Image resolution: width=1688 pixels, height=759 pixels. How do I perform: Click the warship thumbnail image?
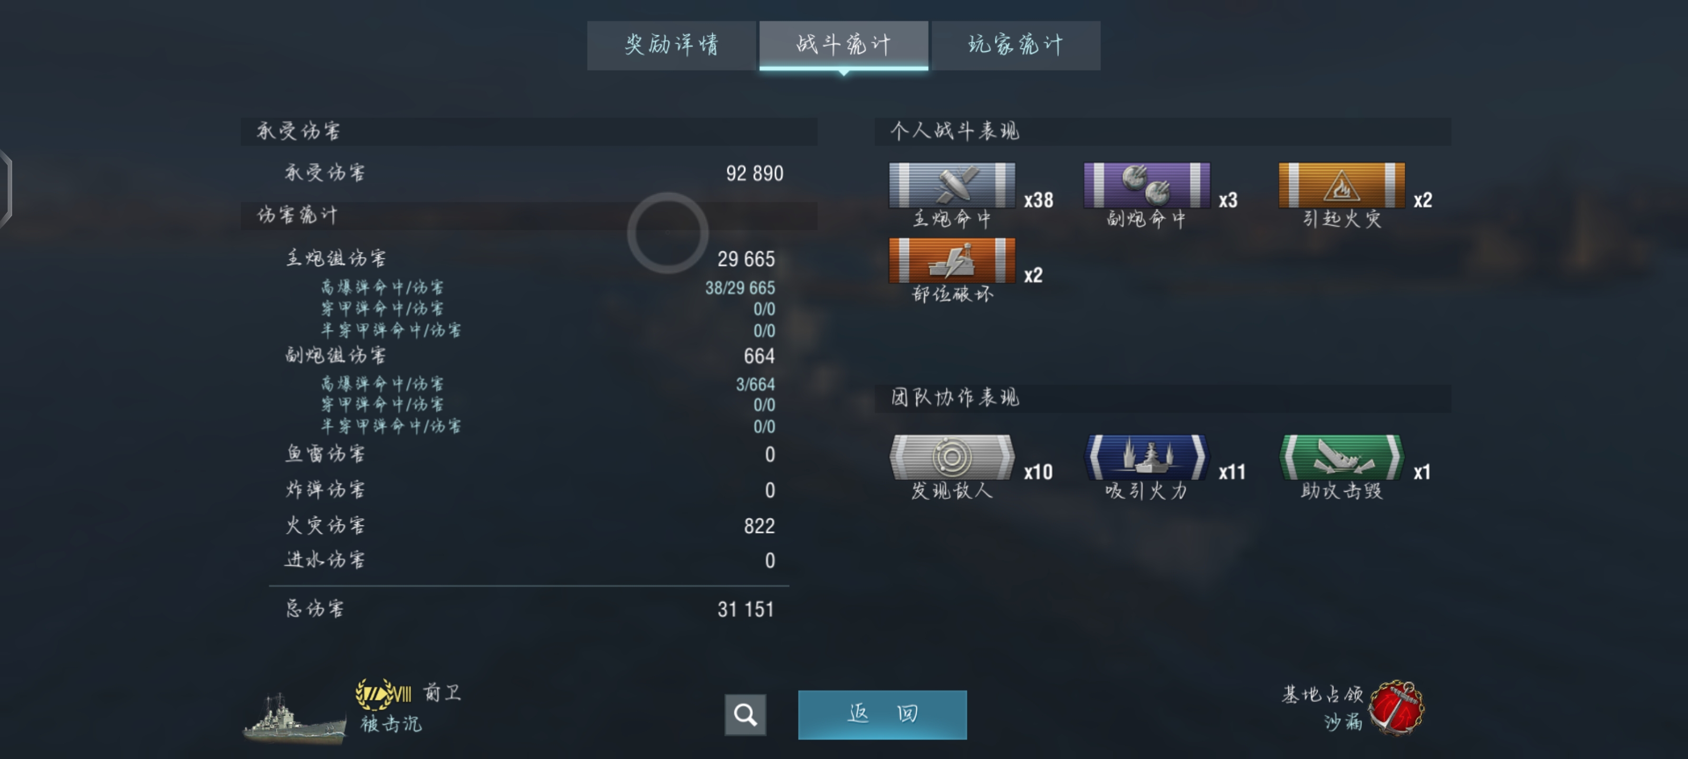[294, 719]
